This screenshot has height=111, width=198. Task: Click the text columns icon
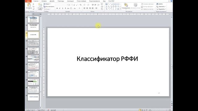[x=96, y=8]
